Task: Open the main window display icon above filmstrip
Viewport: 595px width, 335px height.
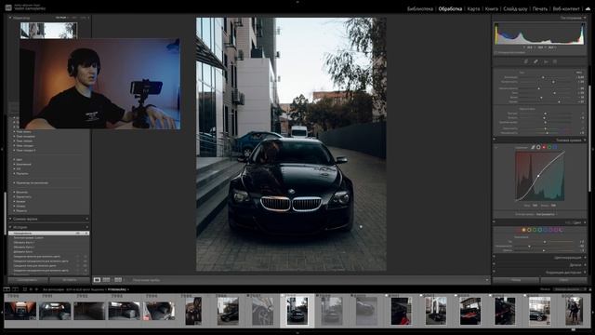Action: click(7, 289)
